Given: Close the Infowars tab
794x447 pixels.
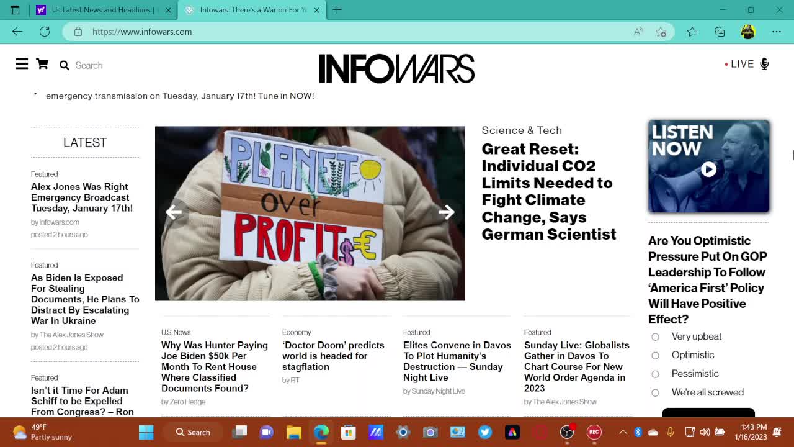Looking at the screenshot, I should click(316, 10).
